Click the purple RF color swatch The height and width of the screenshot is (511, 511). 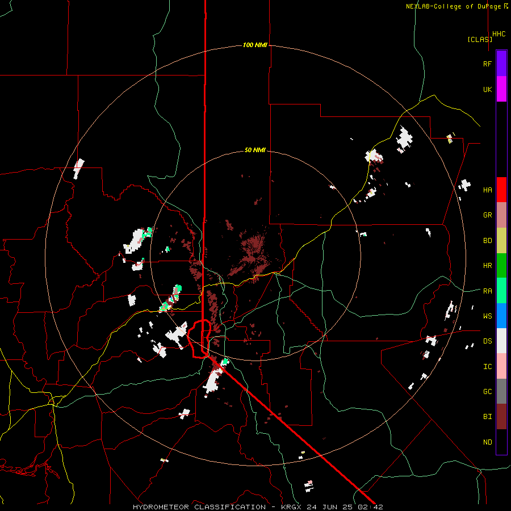[x=501, y=64]
